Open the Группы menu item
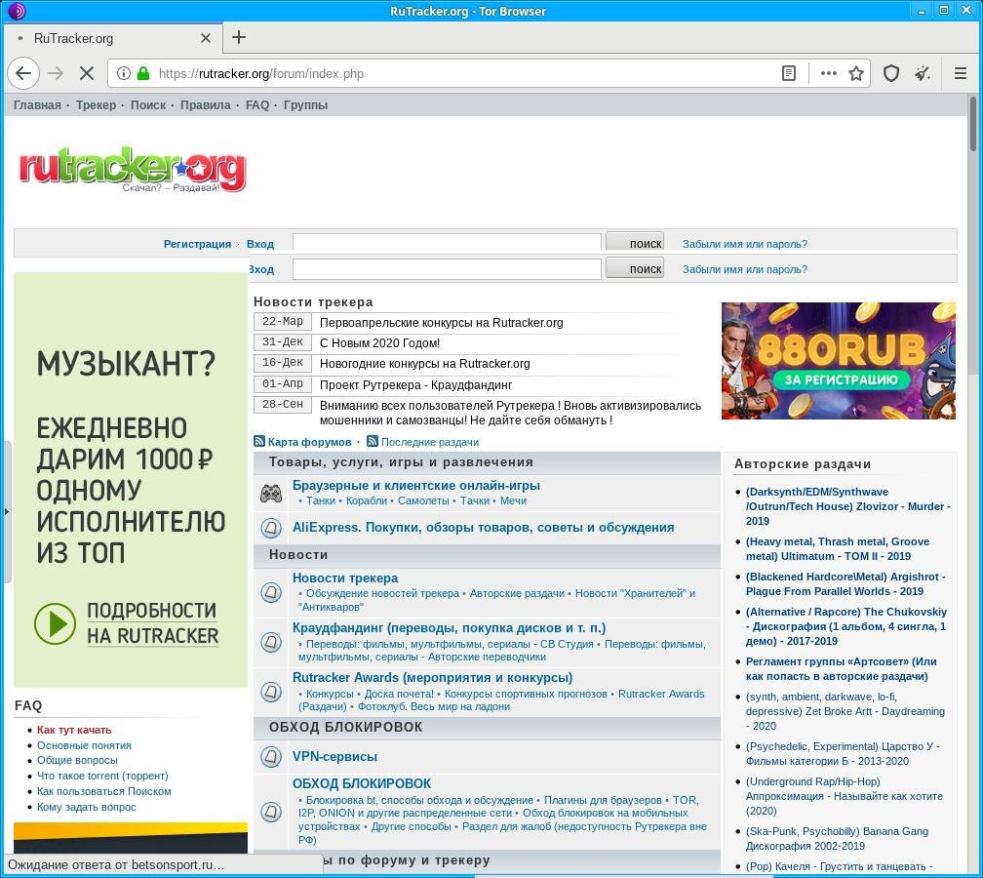The image size is (983, 878). click(x=305, y=104)
